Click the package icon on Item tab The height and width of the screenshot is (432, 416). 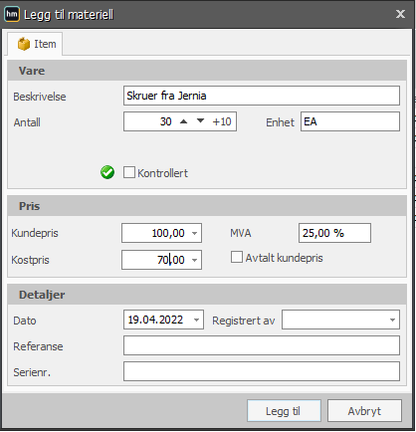[24, 44]
